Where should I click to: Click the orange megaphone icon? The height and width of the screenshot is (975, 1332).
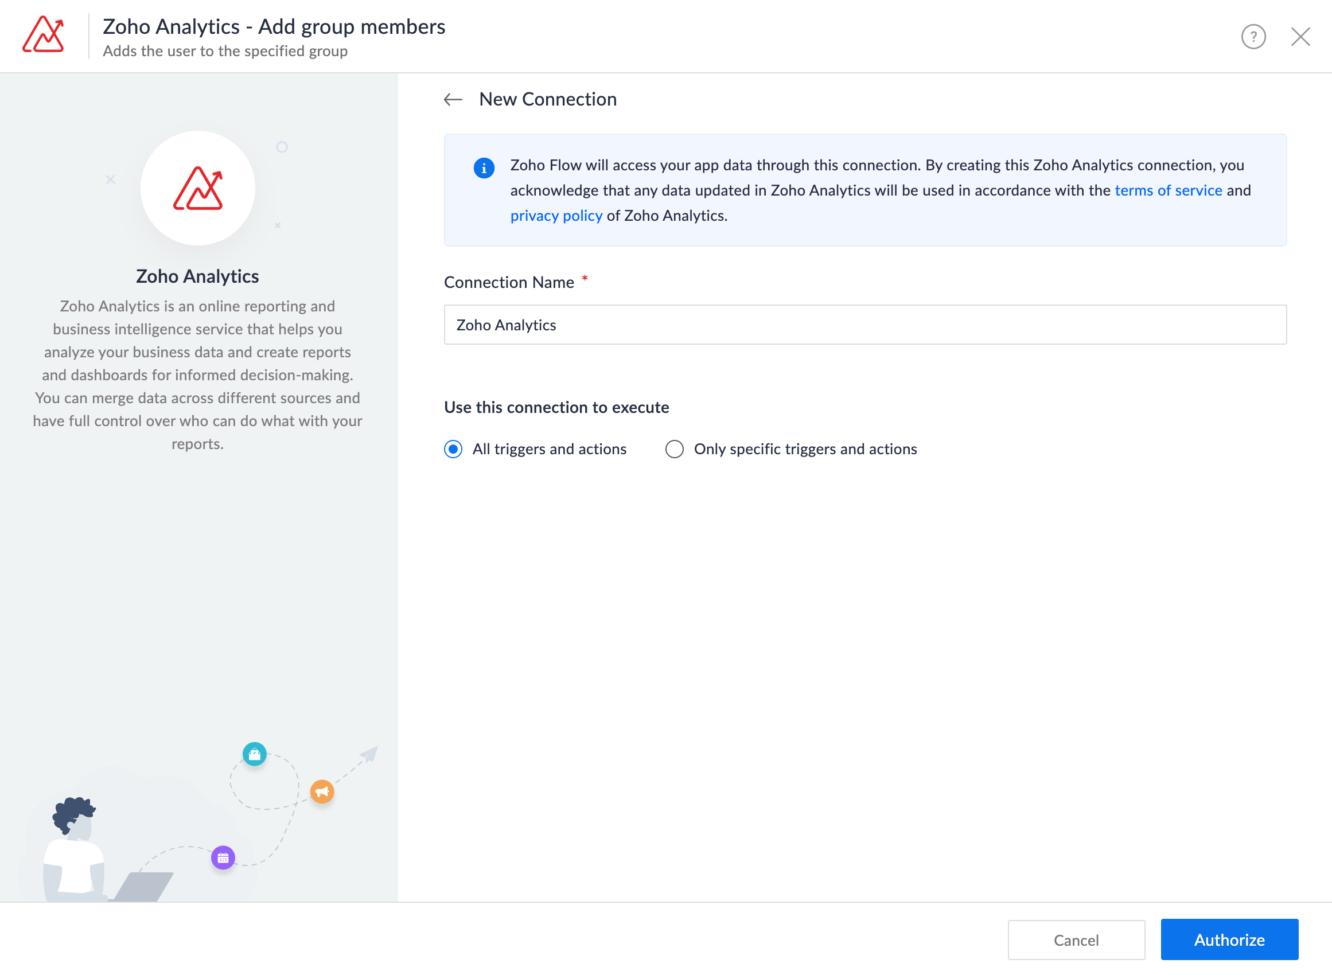click(x=322, y=791)
